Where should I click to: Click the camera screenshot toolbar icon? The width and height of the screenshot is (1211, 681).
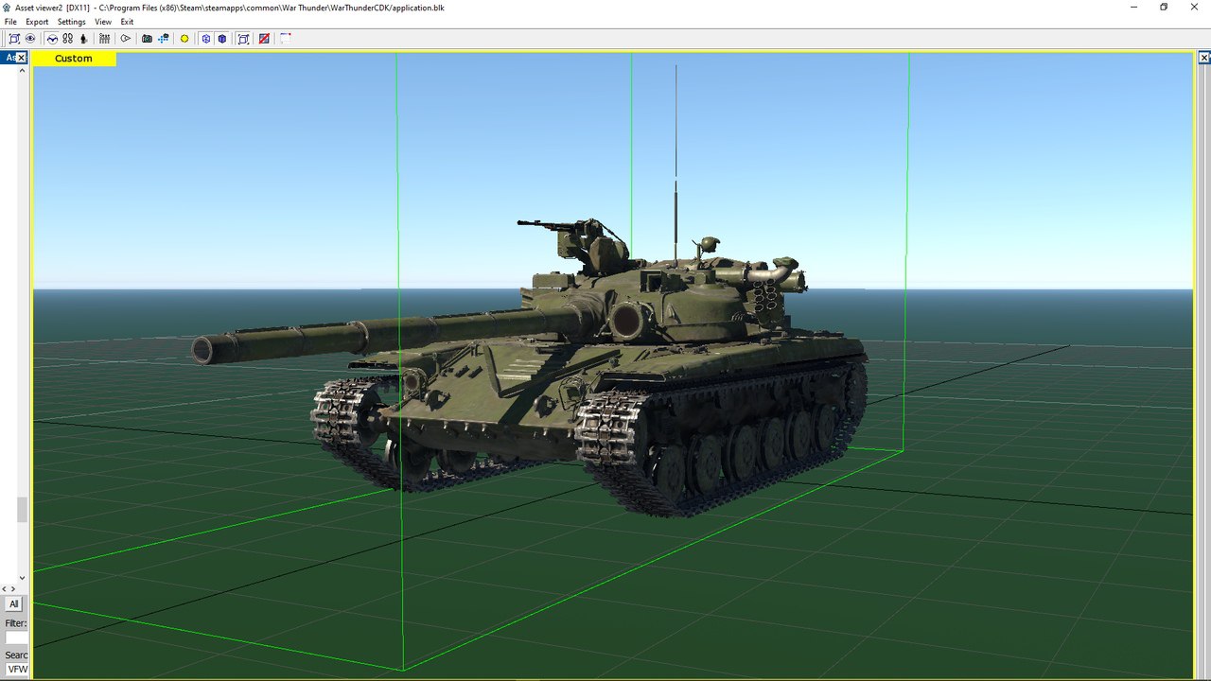147,39
